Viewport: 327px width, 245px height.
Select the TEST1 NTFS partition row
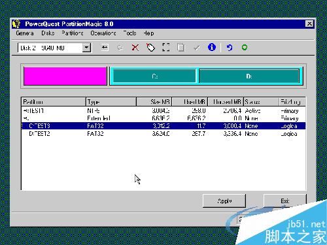(x=163, y=111)
